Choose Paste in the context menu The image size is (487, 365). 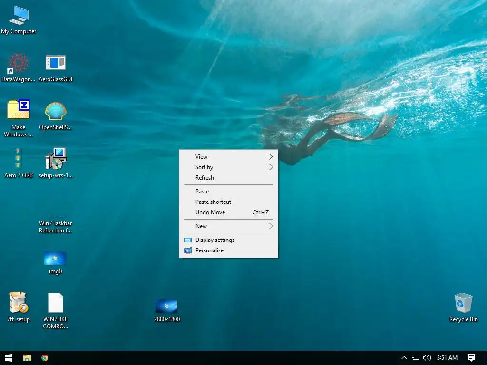coord(229,192)
